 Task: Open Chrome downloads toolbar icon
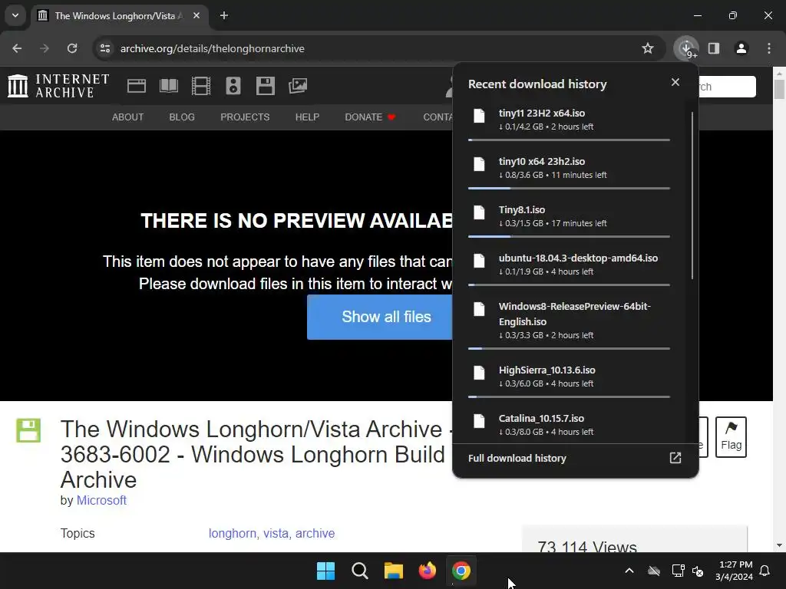click(686, 48)
